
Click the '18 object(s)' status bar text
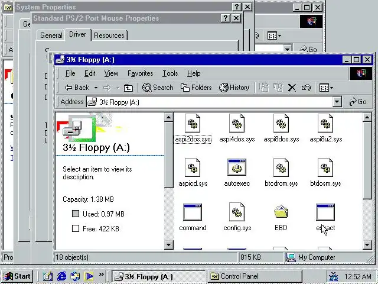pos(72,257)
